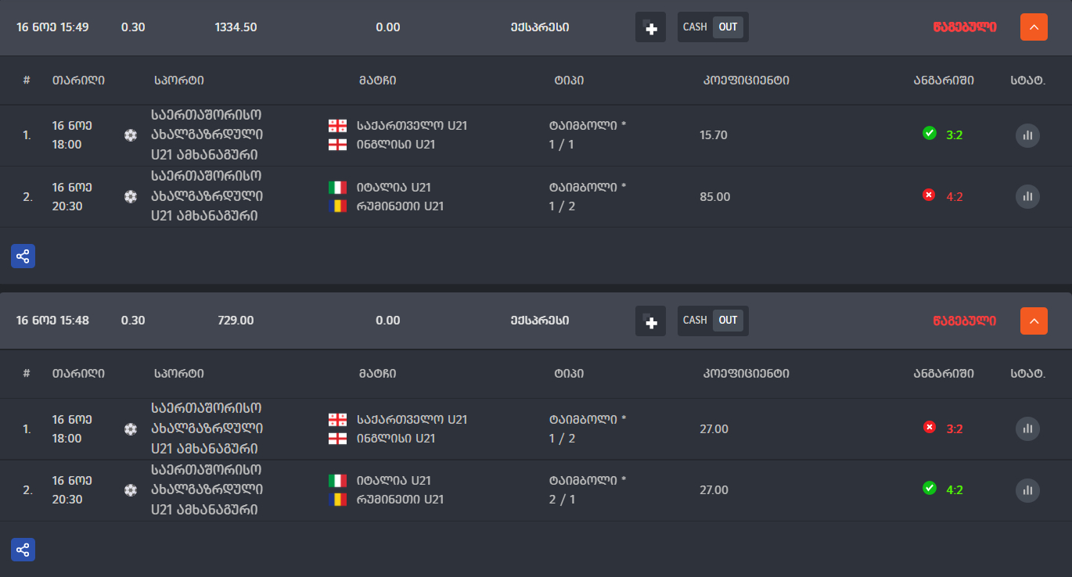
Task: Select the Georgia U21 team name in the second slip
Action: tap(412, 420)
